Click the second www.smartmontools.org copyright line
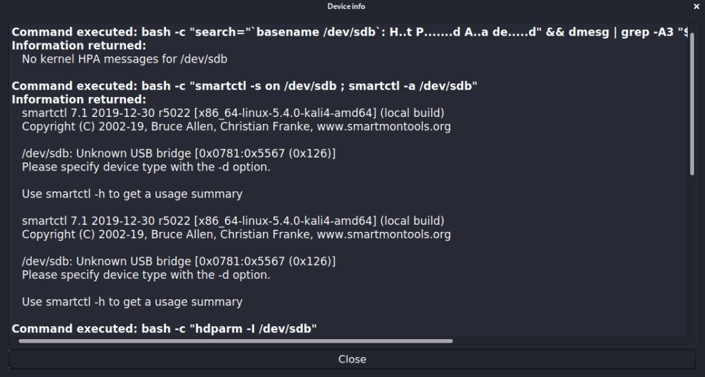 [236, 235]
